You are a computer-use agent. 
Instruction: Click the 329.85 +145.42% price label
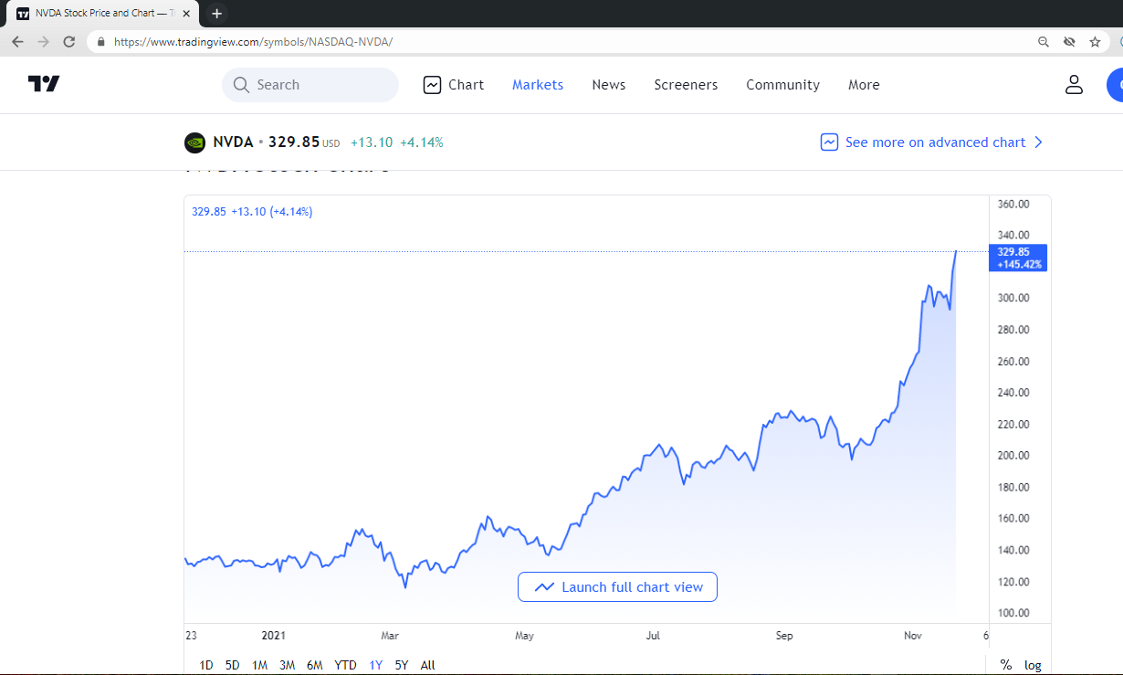[x=1018, y=258]
